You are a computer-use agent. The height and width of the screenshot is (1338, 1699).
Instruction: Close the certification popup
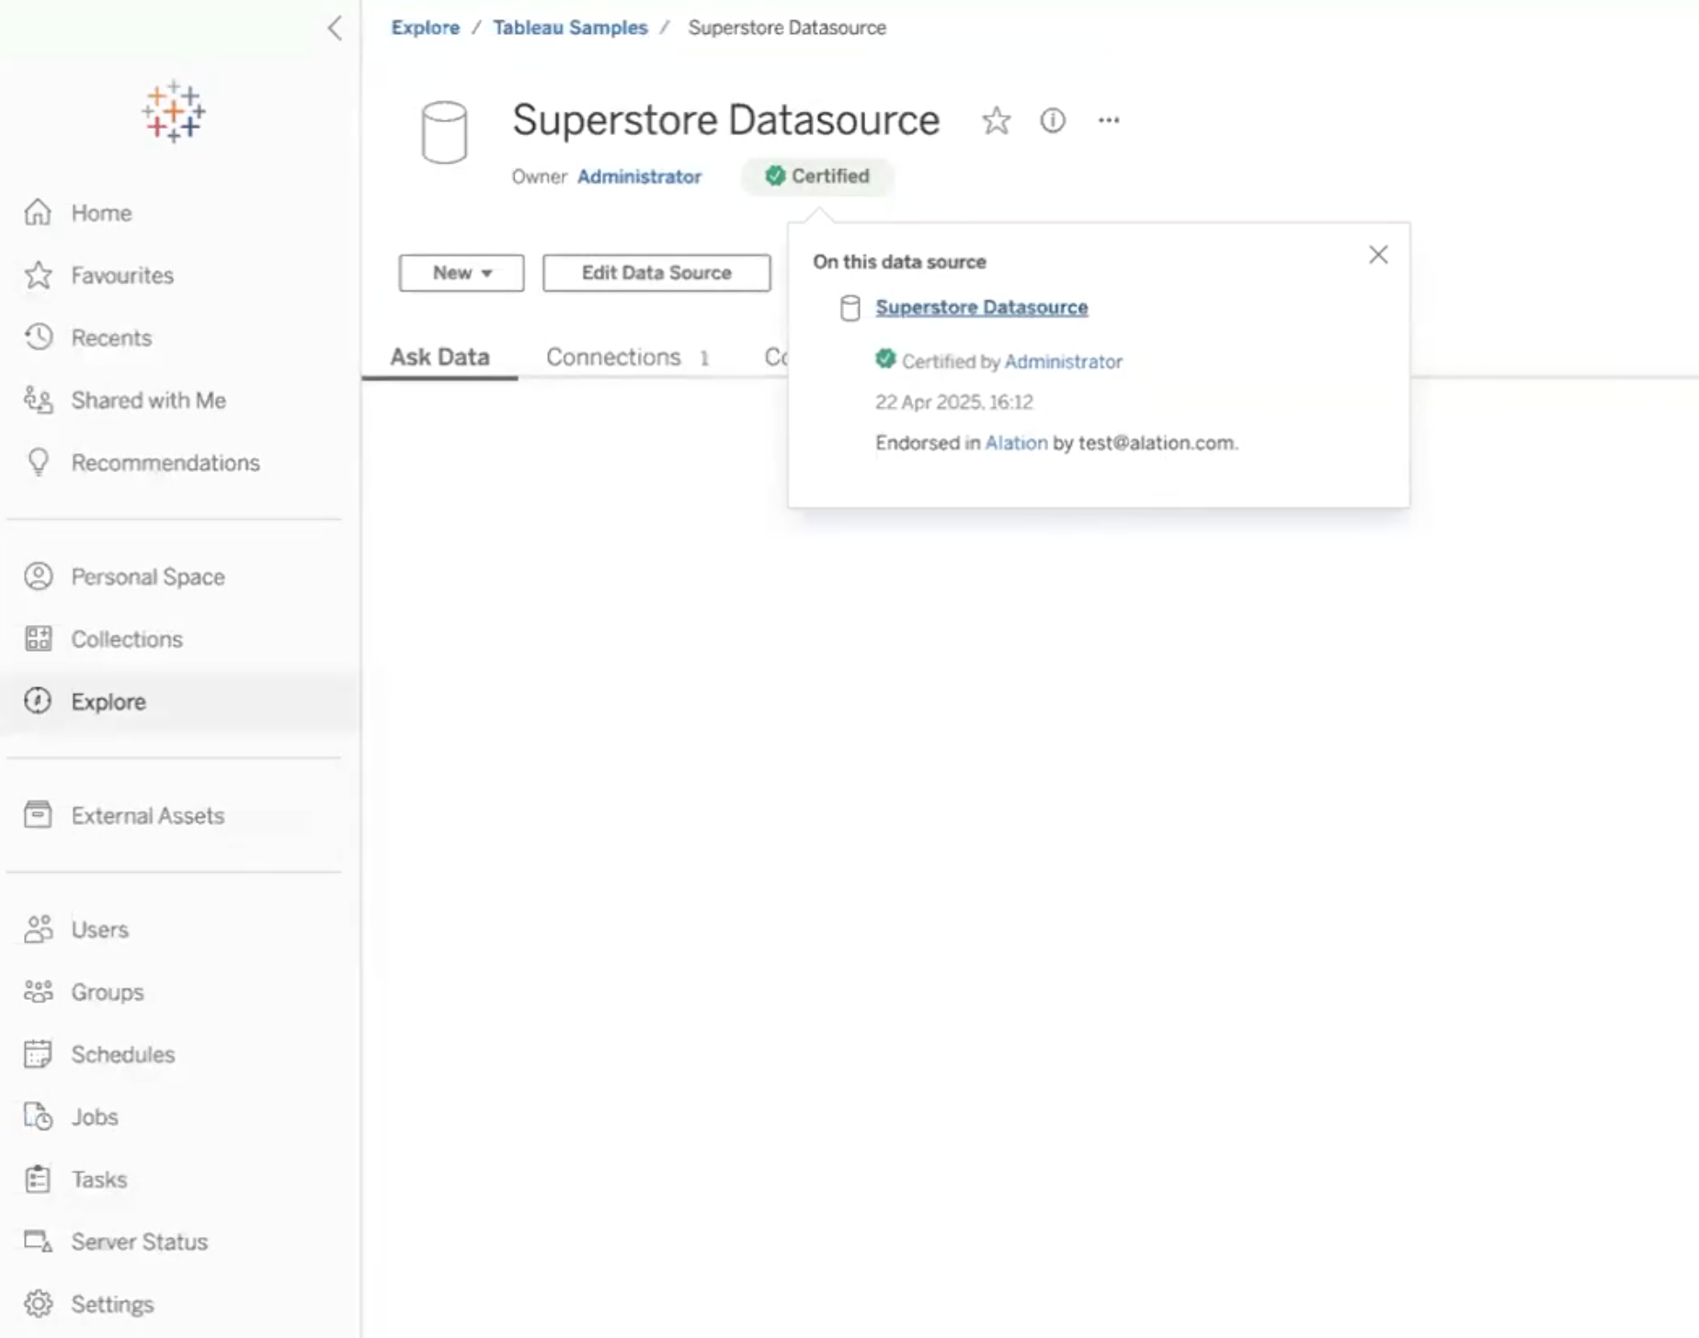(x=1378, y=255)
